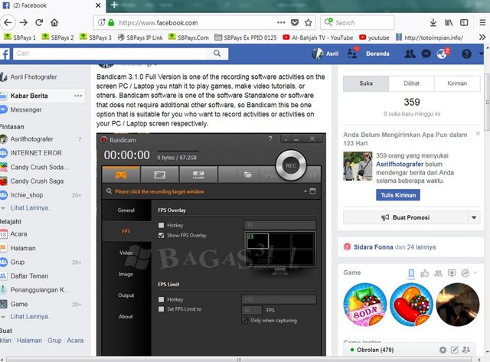Select Bandicam HDMI device recording mode
The width and height of the screenshot is (490, 362).
click(198, 174)
